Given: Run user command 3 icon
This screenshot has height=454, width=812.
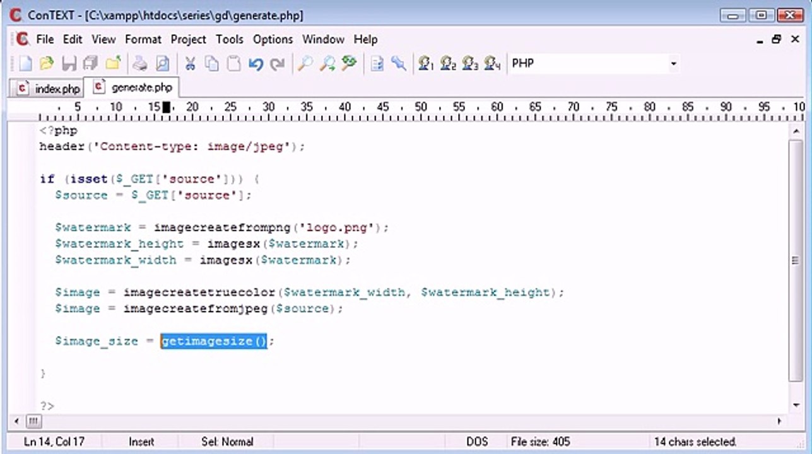Looking at the screenshot, I should (x=471, y=63).
